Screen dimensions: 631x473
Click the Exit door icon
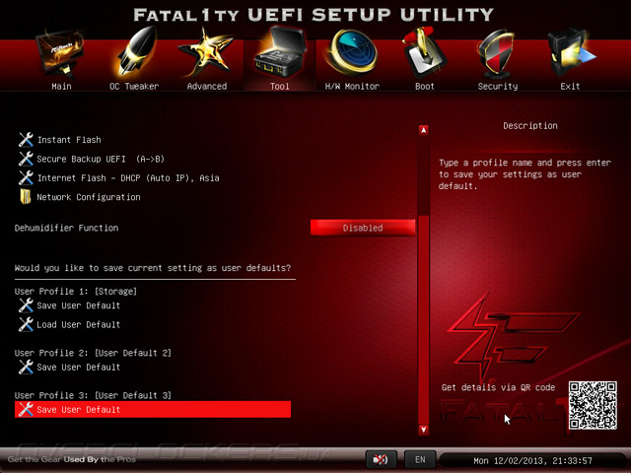tap(571, 52)
